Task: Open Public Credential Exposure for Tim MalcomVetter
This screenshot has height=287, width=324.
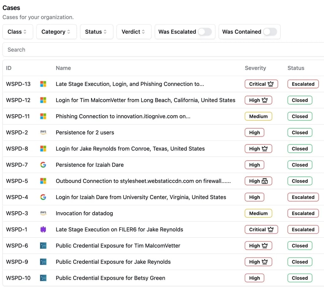Action: (x=118, y=246)
